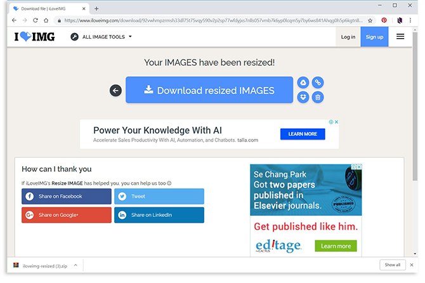Screen dimensions: 425x283
Task: Save resized images to Dropbox
Action: coord(303,98)
